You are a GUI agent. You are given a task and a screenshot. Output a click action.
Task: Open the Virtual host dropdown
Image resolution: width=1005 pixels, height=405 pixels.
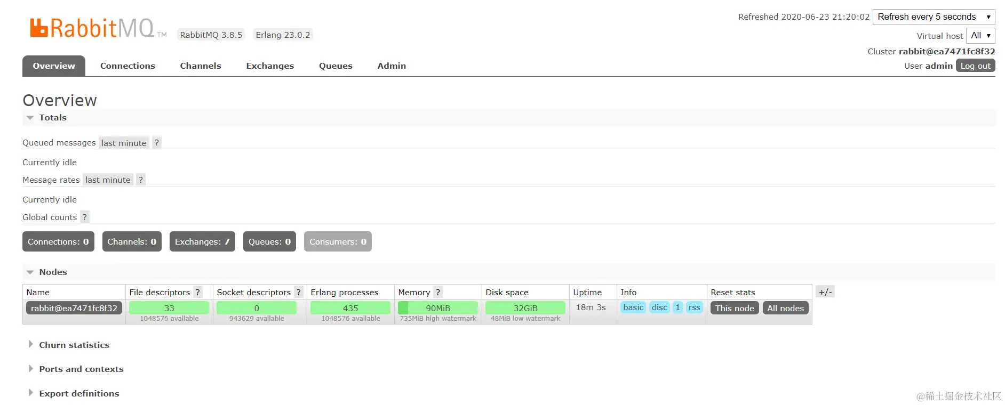point(980,36)
